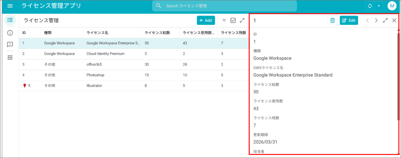This screenshot has width=401, height=158.
Task: Toggle the multi-select checkbox icon
Action: [x=233, y=21]
